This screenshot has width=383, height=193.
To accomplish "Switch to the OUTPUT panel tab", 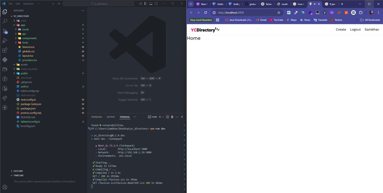I will pos(111,117).
